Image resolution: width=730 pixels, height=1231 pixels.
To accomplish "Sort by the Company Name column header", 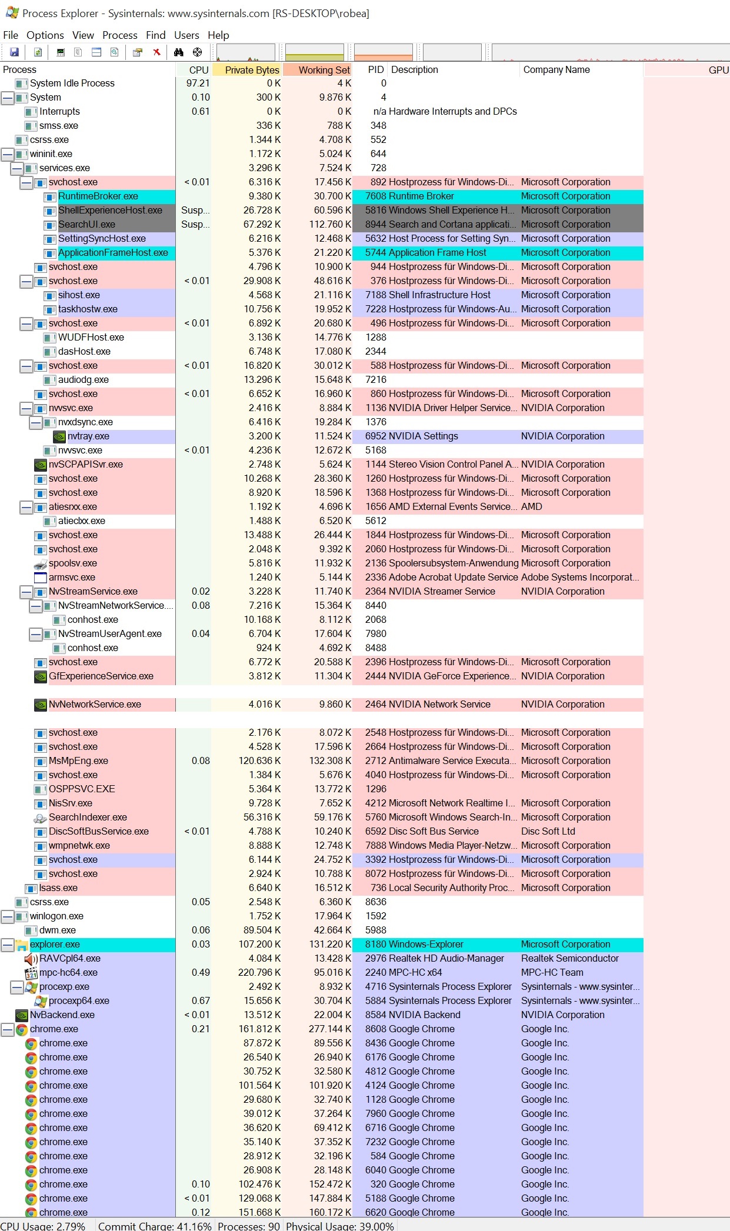I will 581,70.
